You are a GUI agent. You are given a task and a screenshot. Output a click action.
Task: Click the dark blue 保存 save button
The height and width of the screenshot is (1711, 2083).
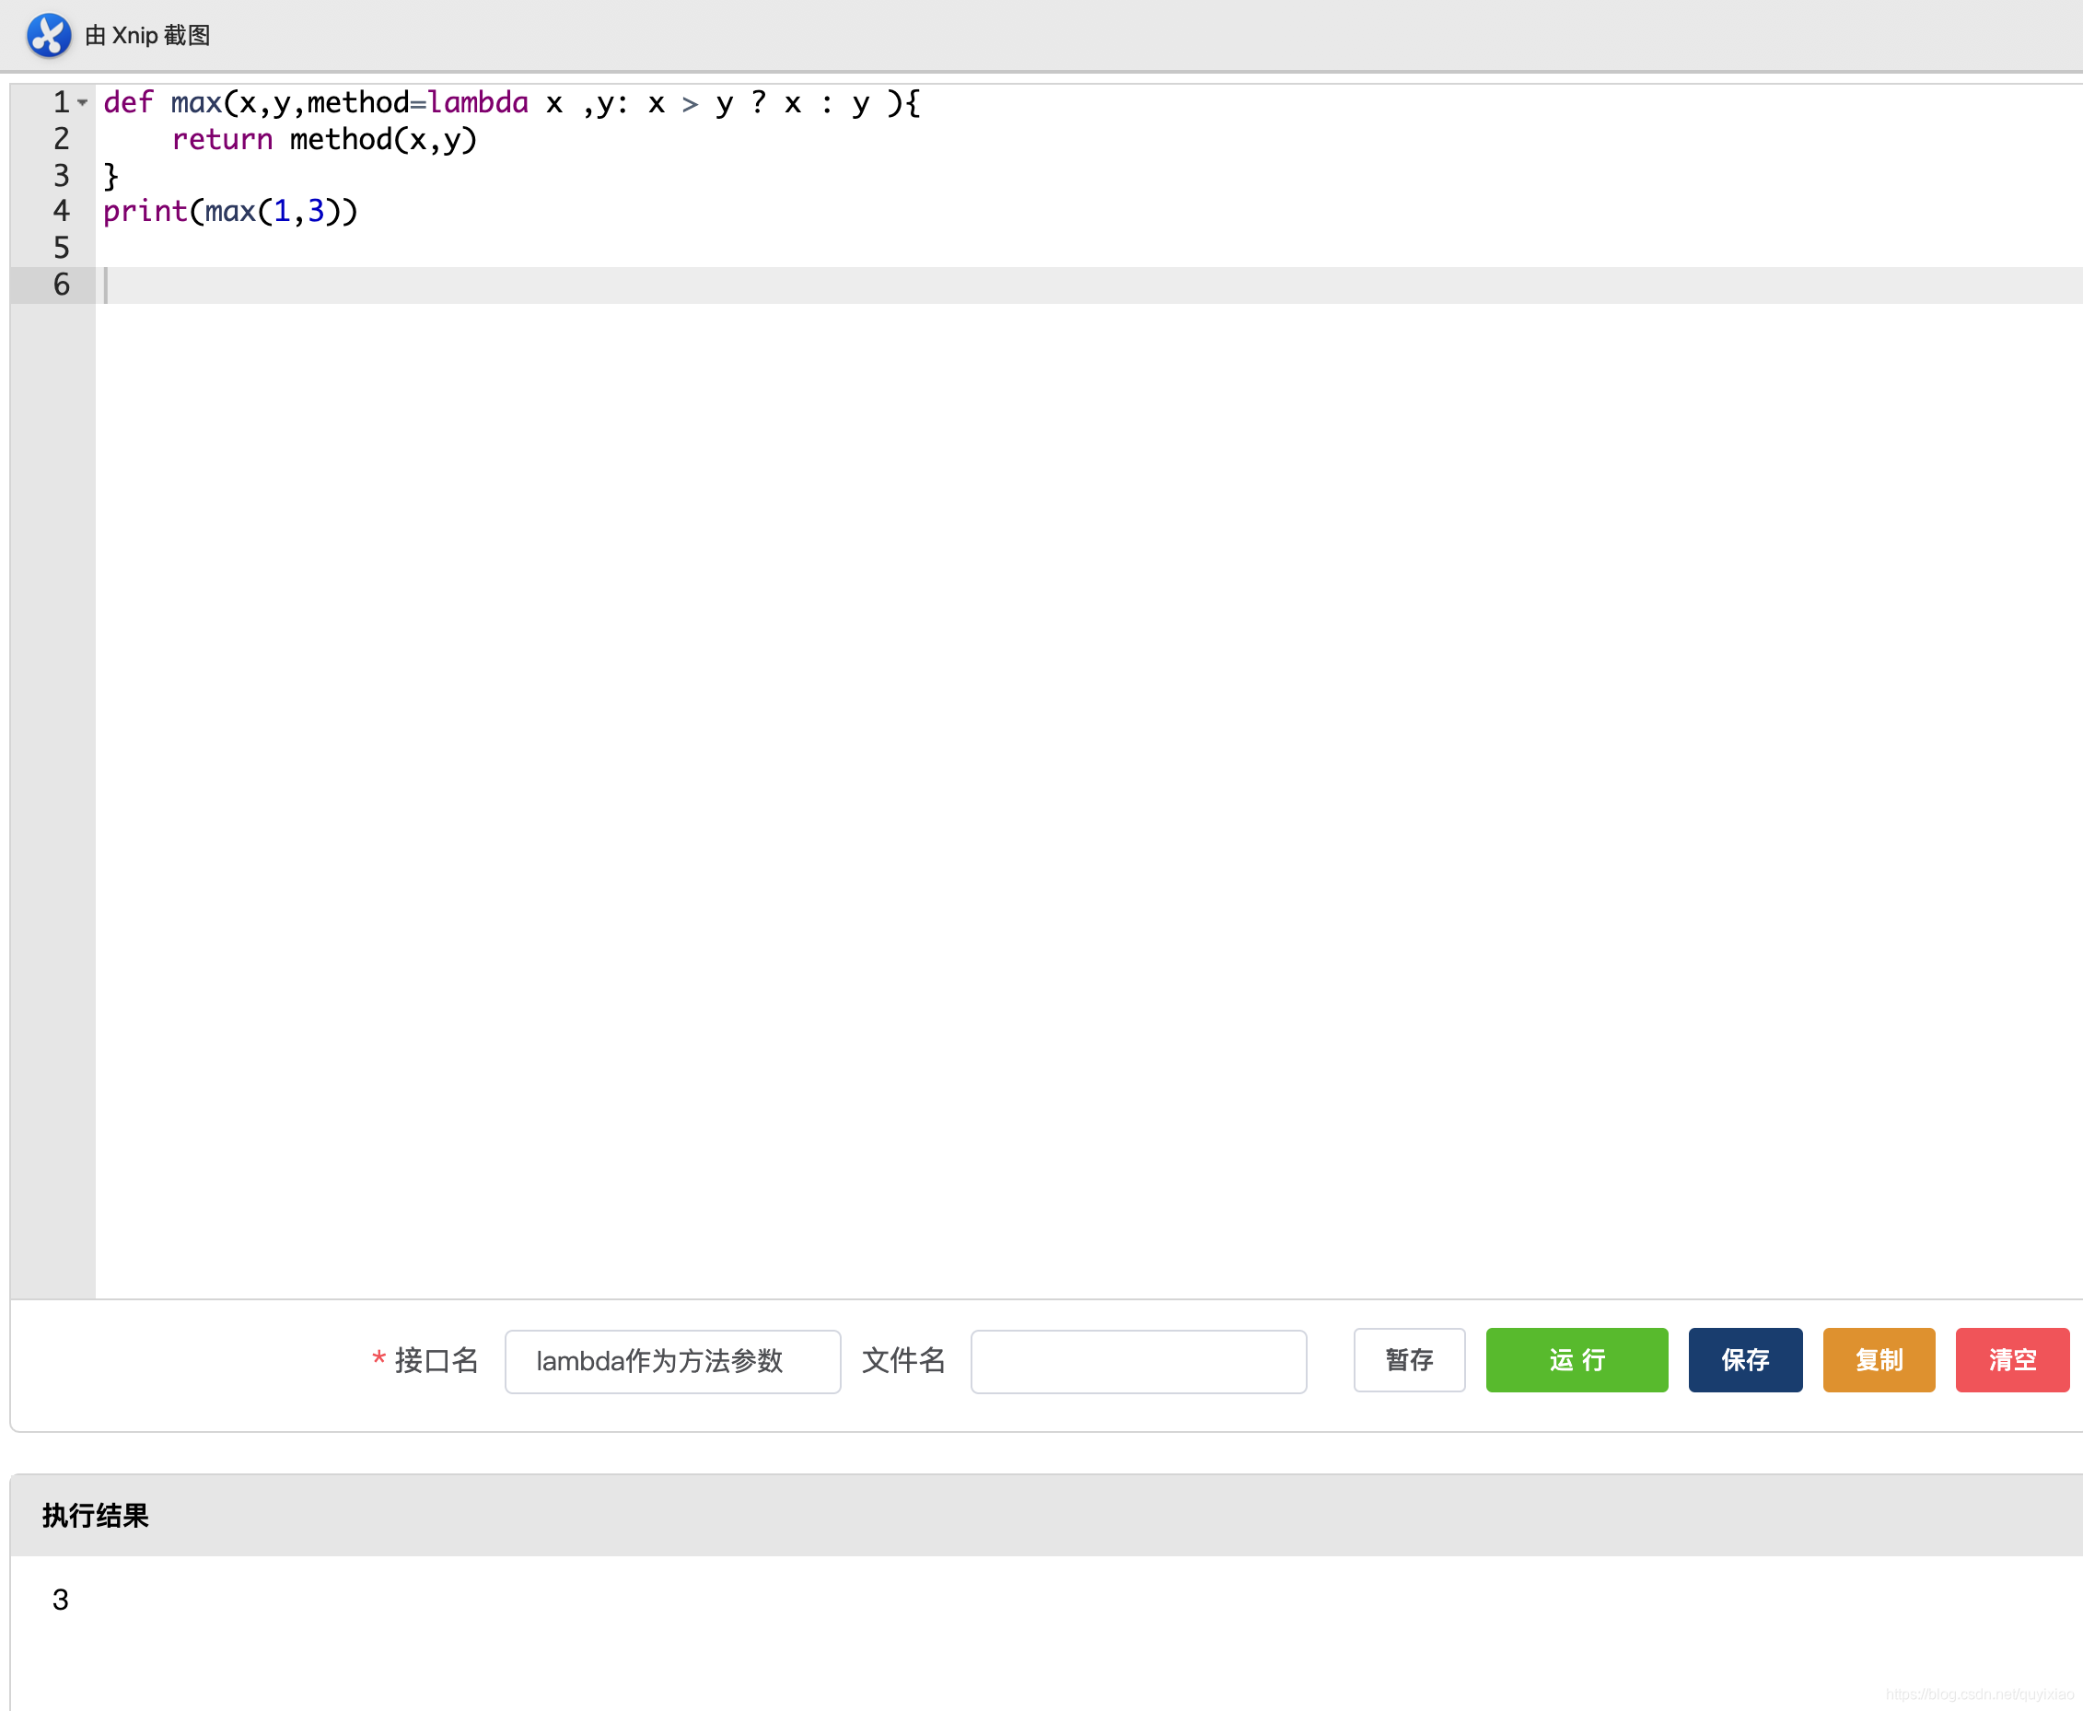(x=1745, y=1360)
